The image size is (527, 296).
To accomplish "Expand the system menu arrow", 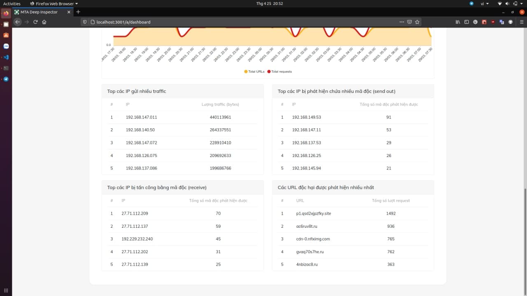I will pos(522,3).
